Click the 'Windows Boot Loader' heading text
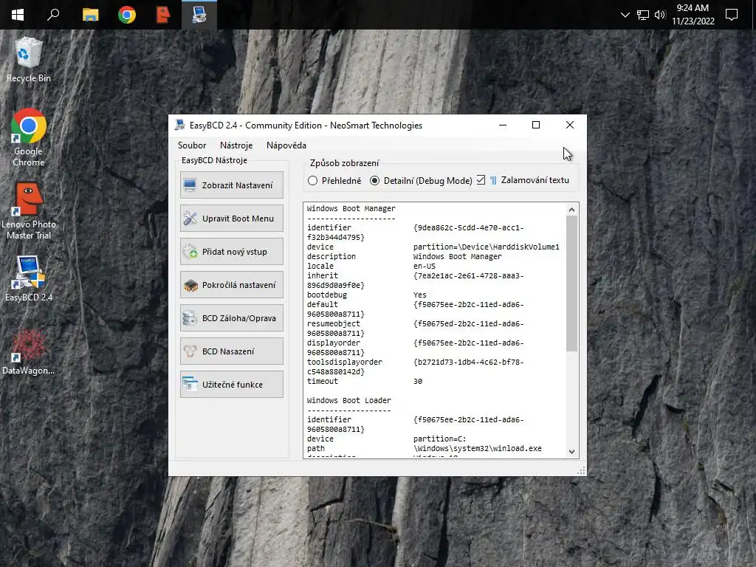This screenshot has width=756, height=567. (349, 400)
